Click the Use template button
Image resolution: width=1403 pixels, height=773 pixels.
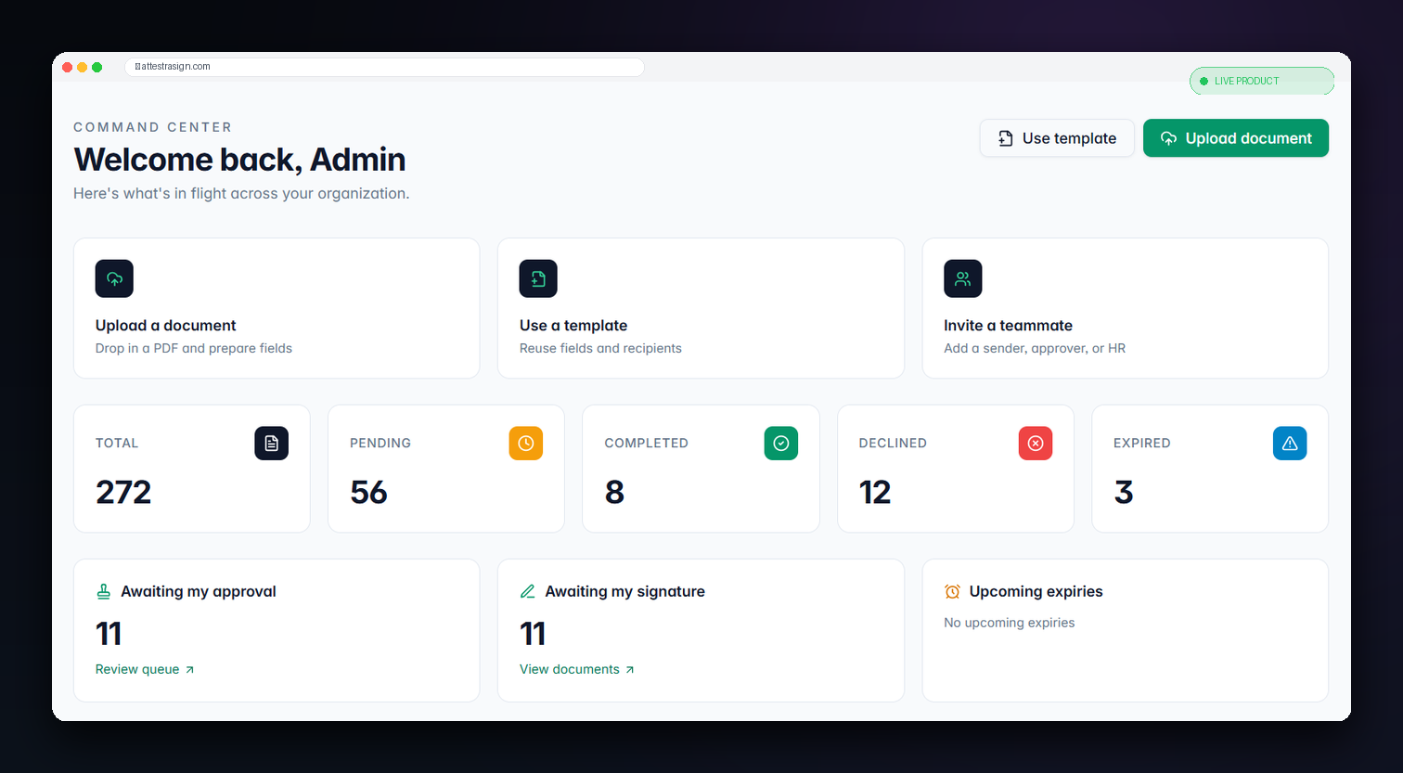[x=1057, y=138]
